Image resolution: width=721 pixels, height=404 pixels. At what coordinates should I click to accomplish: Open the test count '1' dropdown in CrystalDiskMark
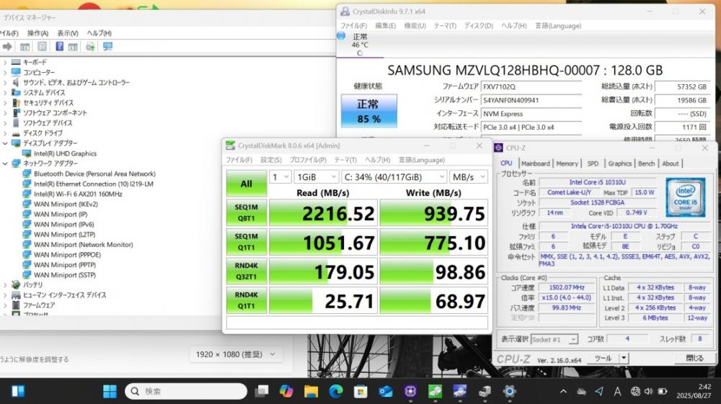(280, 176)
